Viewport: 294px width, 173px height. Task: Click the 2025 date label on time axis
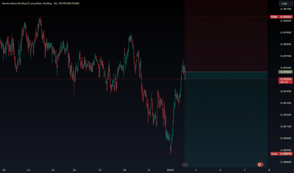pyautogui.click(x=170, y=170)
